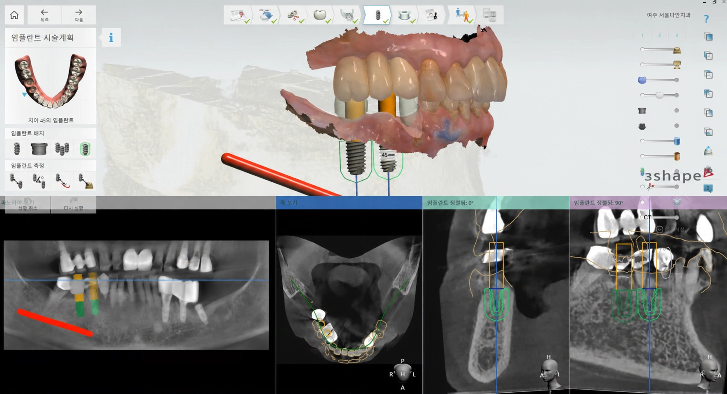The height and width of the screenshot is (394, 727).
Task: Switch to first view cube orientation
Action: point(708,37)
